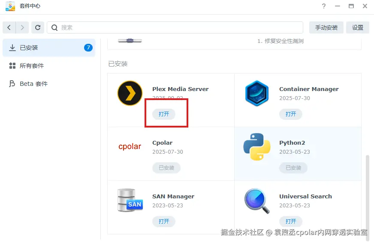This screenshot has height=243, width=374.
Task: Click the Container Manager title
Action: click(x=309, y=89)
